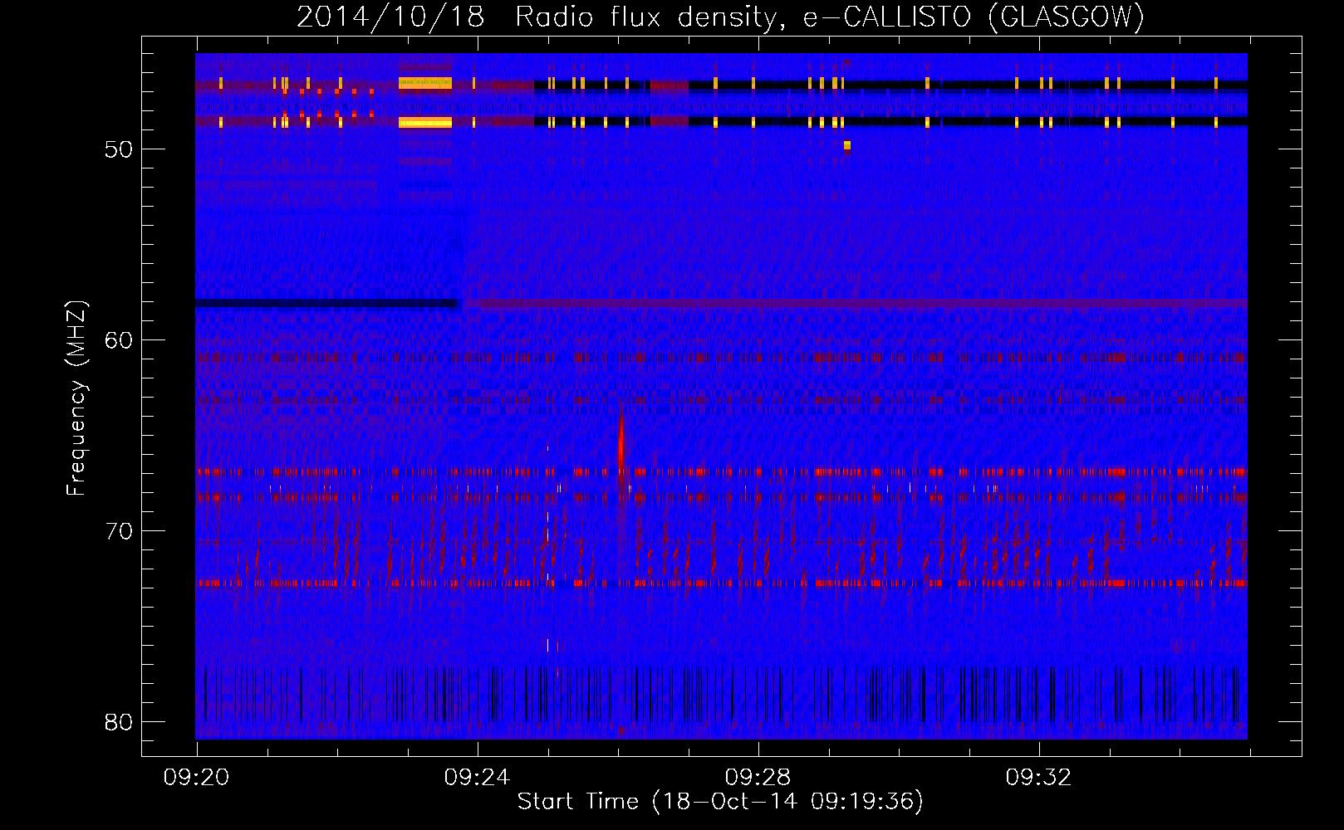Screen dimensions: 1344x830
Task: Click the plot title "2014/10/18 Radio flux density, e-CALLISTO (GLASGOW)"
Action: click(720, 17)
